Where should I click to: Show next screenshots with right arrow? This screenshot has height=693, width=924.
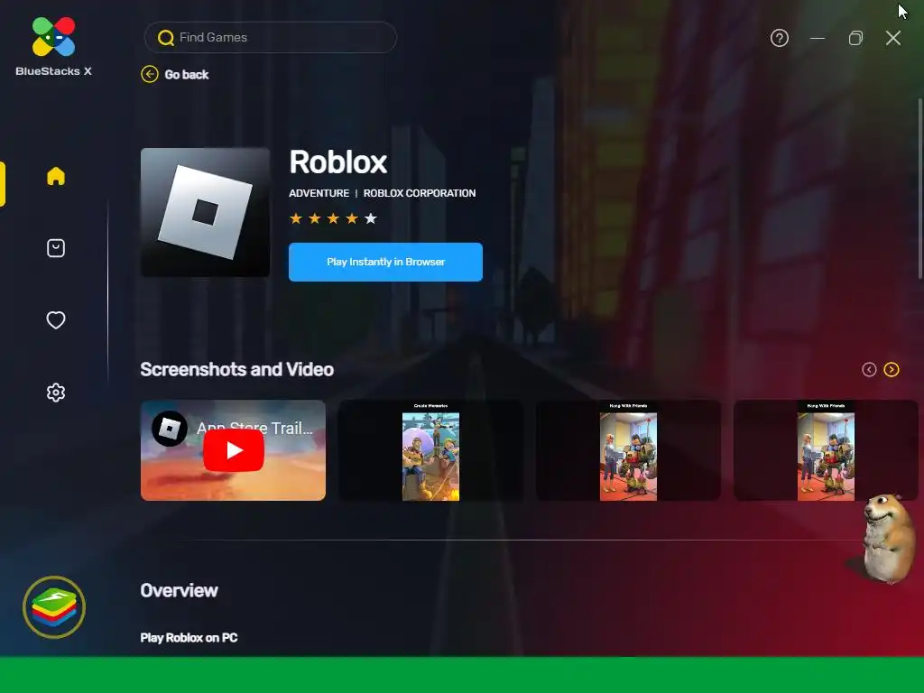[x=892, y=369]
